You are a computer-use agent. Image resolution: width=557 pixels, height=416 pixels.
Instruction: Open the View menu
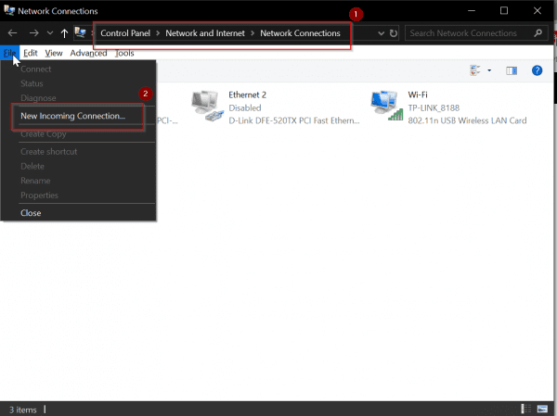54,53
